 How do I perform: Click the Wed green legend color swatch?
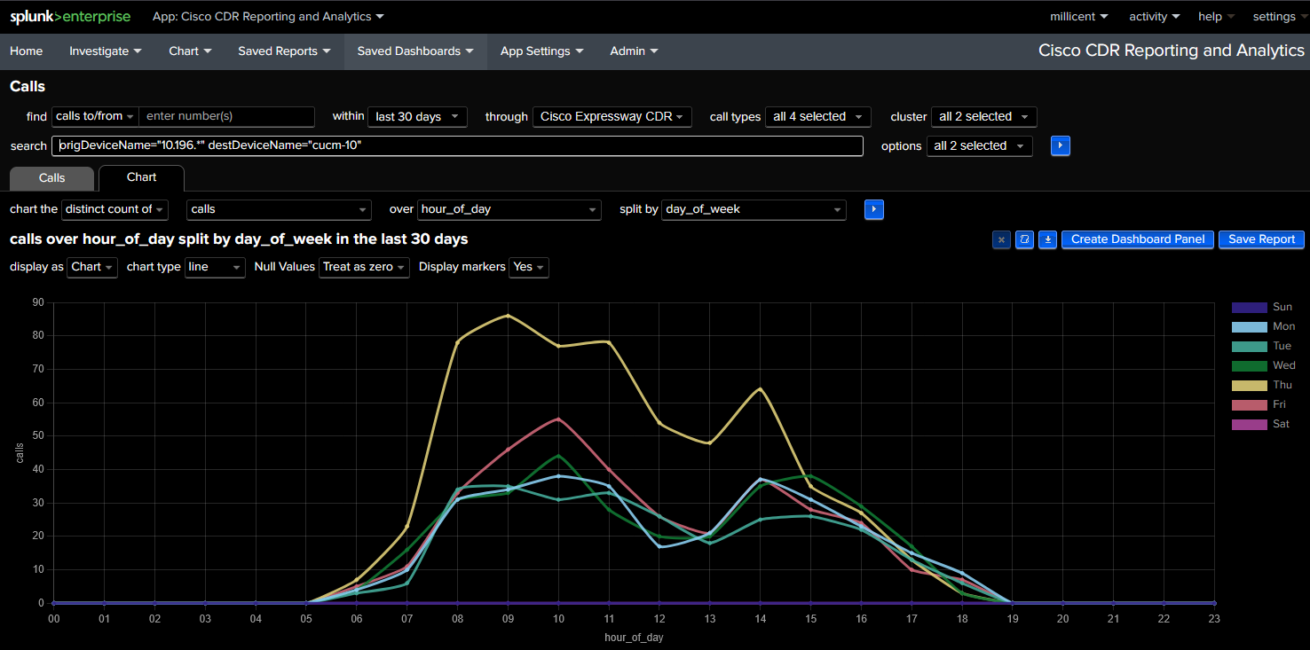coord(1249,365)
